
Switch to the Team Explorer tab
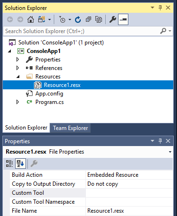click(70, 128)
